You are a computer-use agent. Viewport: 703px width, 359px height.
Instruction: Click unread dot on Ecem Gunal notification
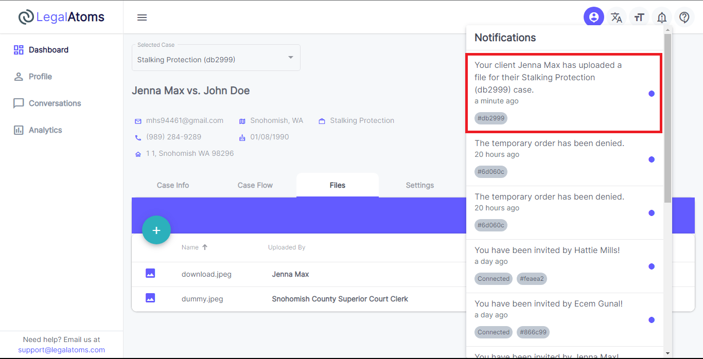click(652, 320)
